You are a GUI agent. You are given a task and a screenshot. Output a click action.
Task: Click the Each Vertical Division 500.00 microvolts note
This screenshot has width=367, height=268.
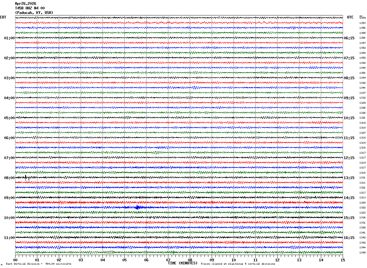(39, 264)
